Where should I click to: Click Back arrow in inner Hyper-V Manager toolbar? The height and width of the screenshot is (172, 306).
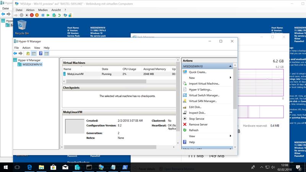pos(15,53)
